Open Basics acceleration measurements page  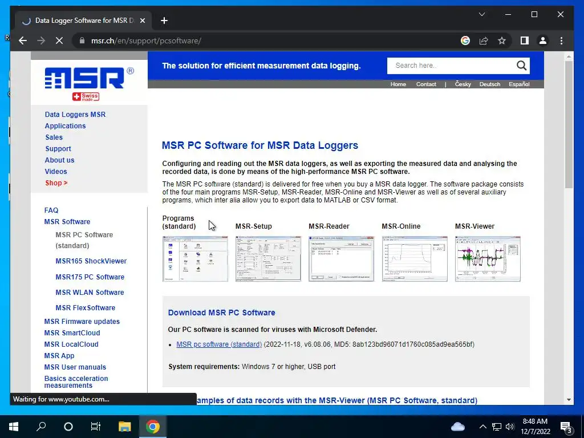[76, 382]
